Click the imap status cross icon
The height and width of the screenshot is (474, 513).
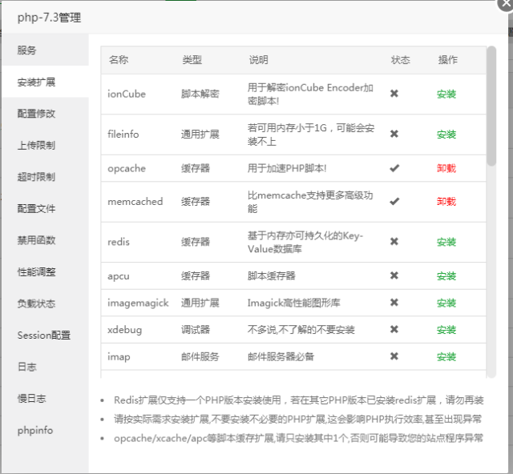click(x=394, y=356)
